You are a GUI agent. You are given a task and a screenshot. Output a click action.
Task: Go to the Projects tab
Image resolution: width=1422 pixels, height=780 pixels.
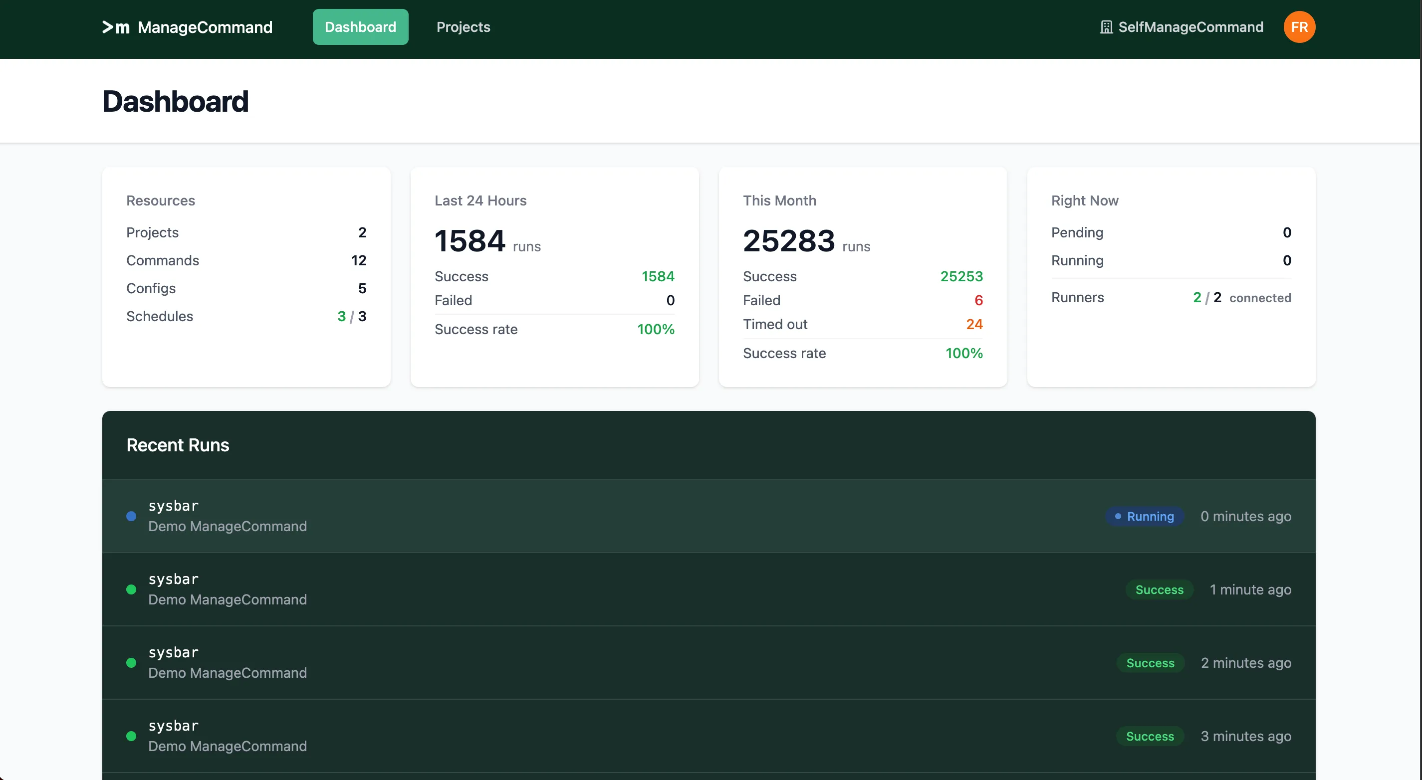click(x=463, y=27)
